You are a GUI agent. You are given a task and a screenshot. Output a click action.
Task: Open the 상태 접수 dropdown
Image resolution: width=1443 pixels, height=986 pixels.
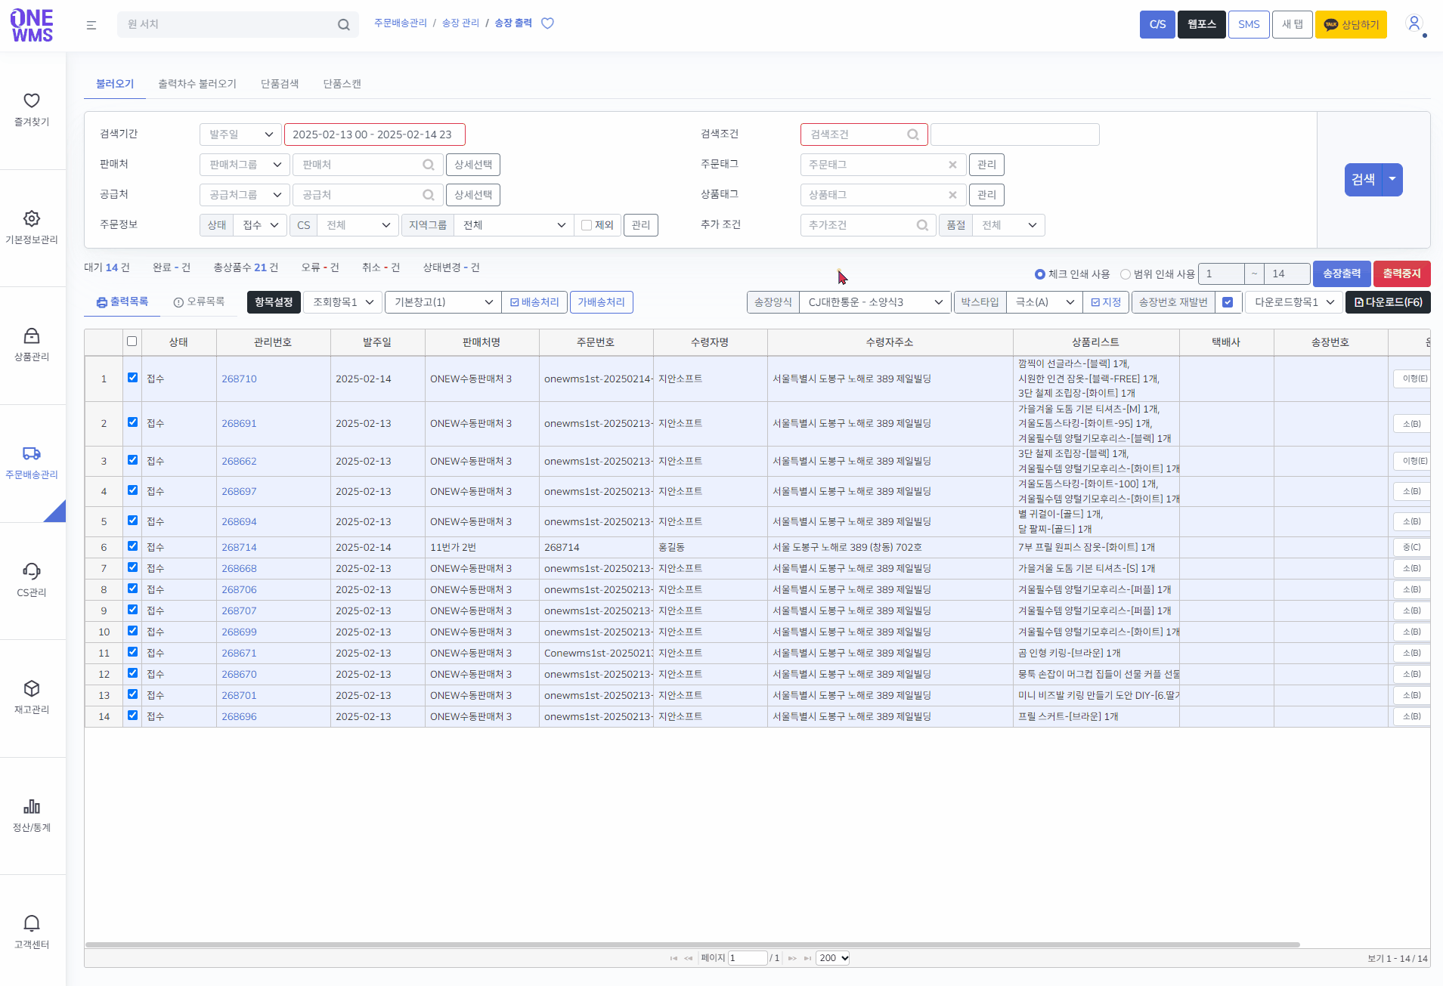click(x=260, y=225)
